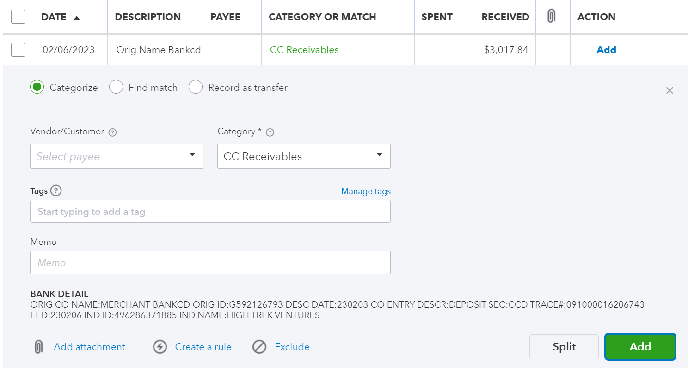This screenshot has width=688, height=368.
Task: Click the circle-slash Exclude icon
Action: pos(259,347)
